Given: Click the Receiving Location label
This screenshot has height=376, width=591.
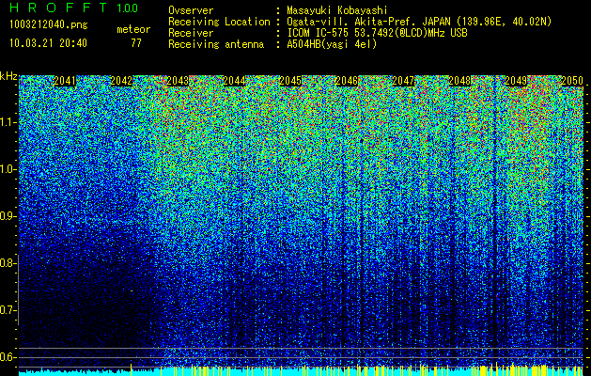Looking at the screenshot, I should pyautogui.click(x=219, y=22).
